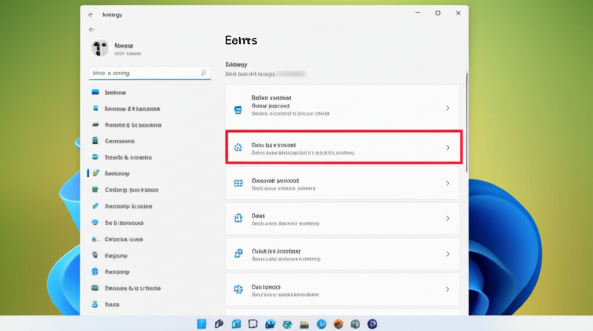Expand the topmost settings card using its chevron
The height and width of the screenshot is (331, 593).
[x=447, y=108]
